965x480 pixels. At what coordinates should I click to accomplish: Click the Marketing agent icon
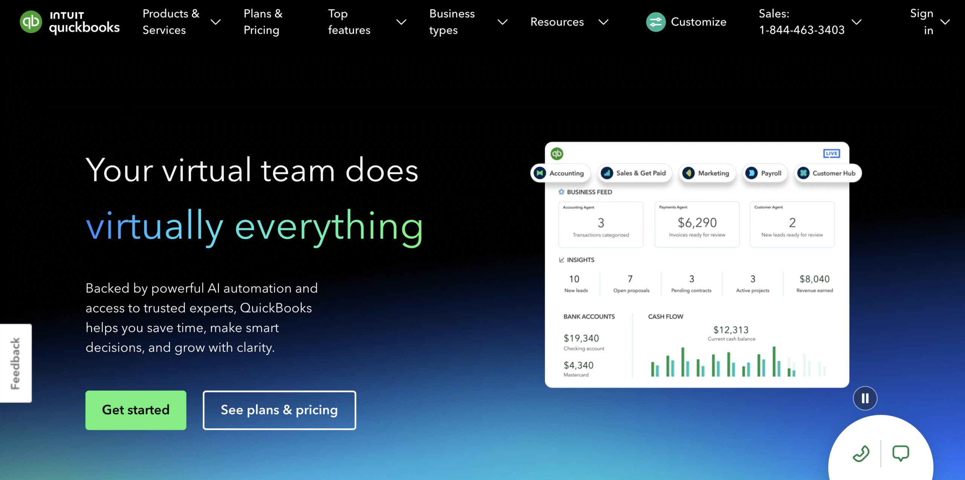689,173
